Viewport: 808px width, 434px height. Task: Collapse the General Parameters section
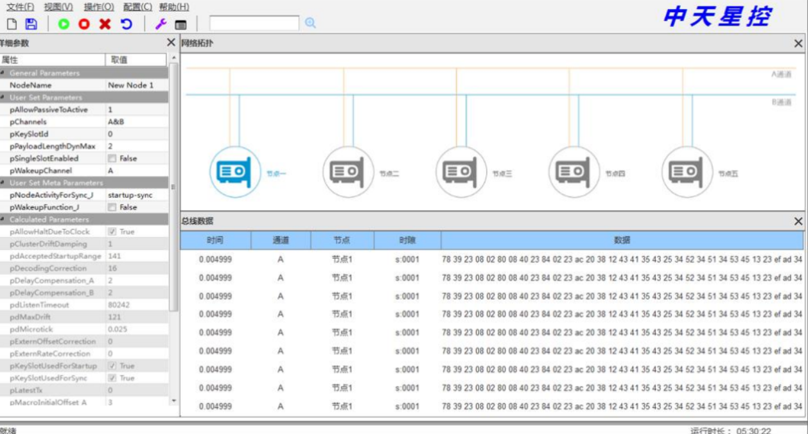pos(3,73)
